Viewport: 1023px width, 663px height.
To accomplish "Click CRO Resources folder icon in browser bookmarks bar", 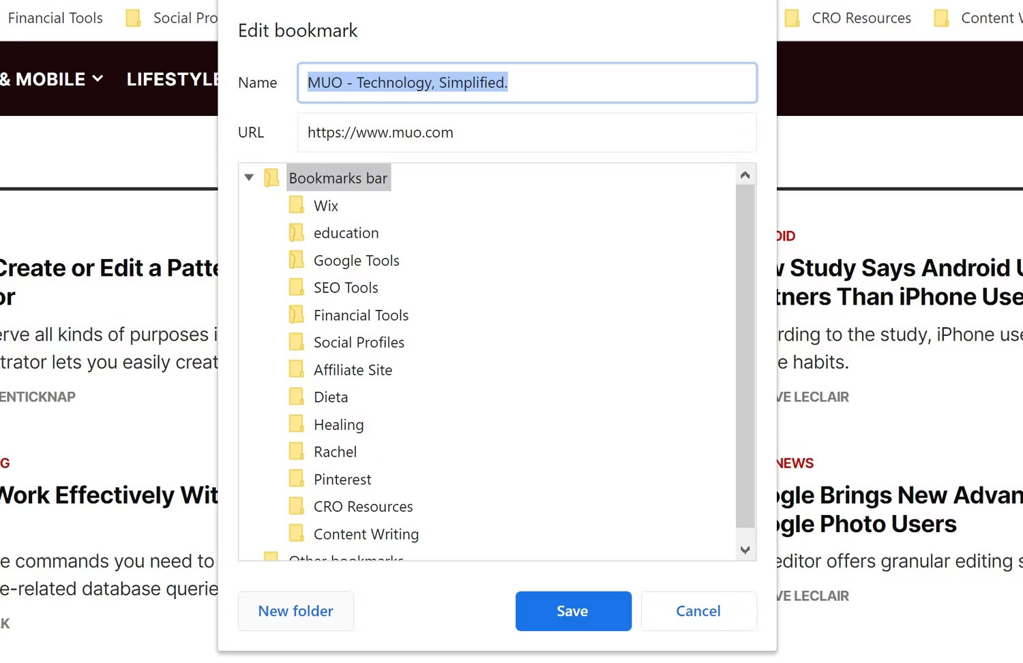I will 792,18.
